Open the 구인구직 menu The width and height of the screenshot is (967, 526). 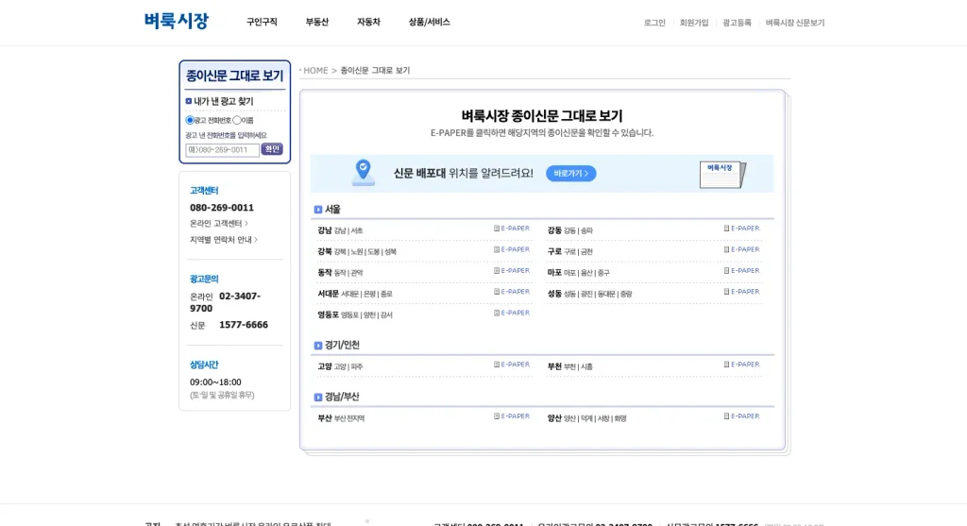point(263,23)
